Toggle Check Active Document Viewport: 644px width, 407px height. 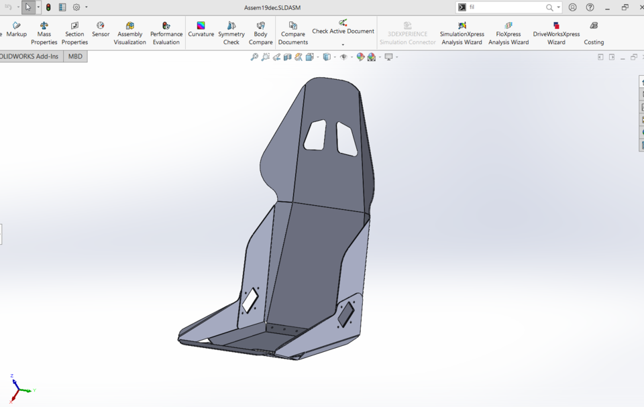(342, 30)
